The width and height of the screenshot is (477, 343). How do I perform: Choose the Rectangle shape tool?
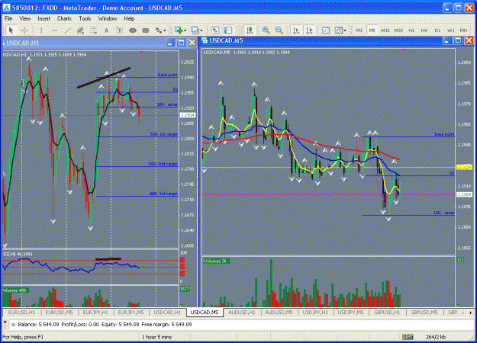point(146,30)
